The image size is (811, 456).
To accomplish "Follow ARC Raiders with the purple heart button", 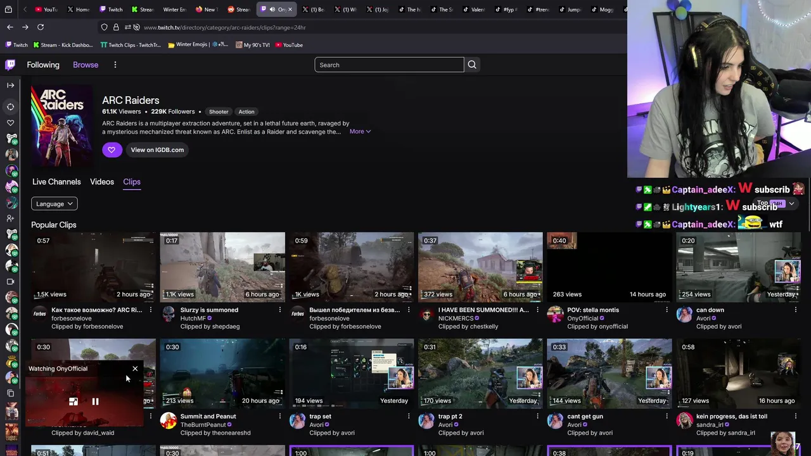I will click(112, 150).
